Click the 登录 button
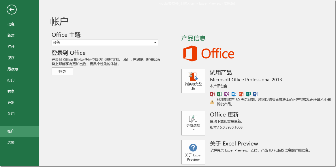336x167 pixels. click(62, 71)
